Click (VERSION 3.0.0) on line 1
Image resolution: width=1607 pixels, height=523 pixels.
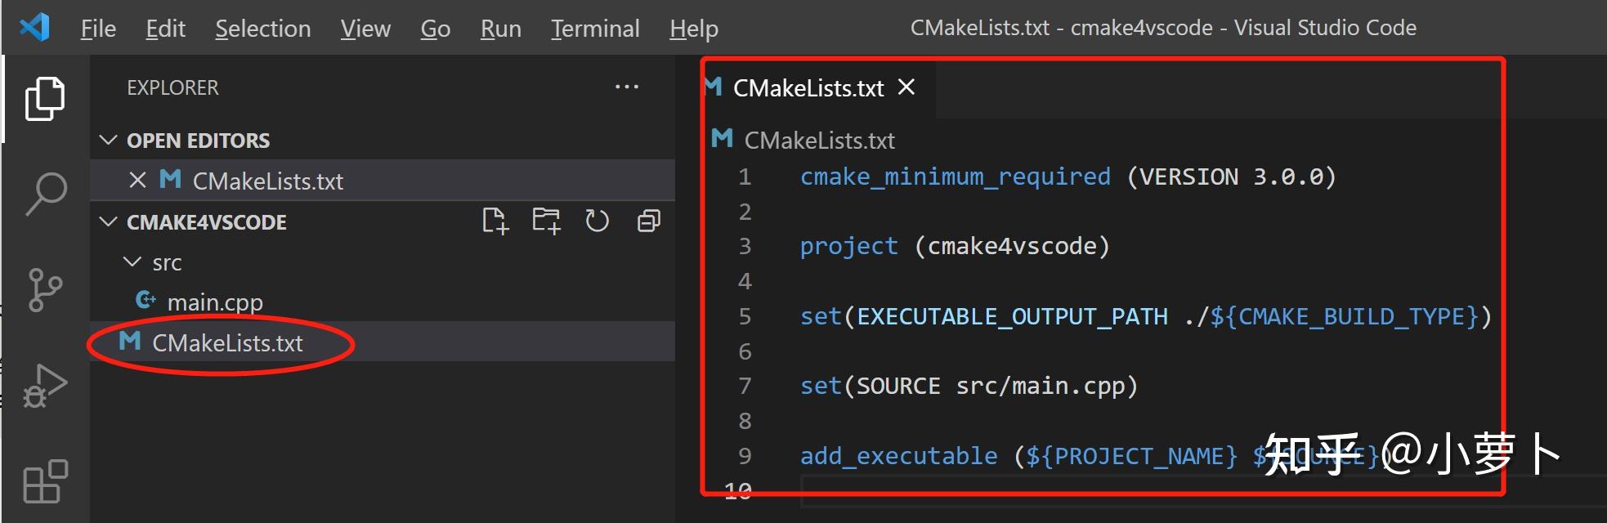[x=1231, y=177]
